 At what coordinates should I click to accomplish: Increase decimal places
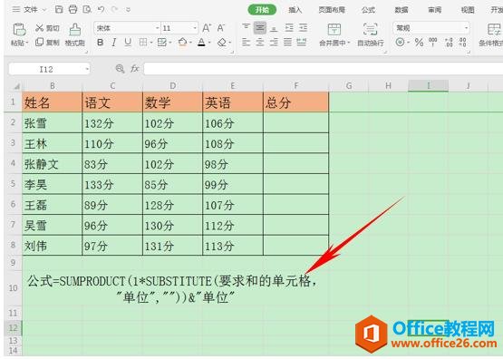[450, 42]
